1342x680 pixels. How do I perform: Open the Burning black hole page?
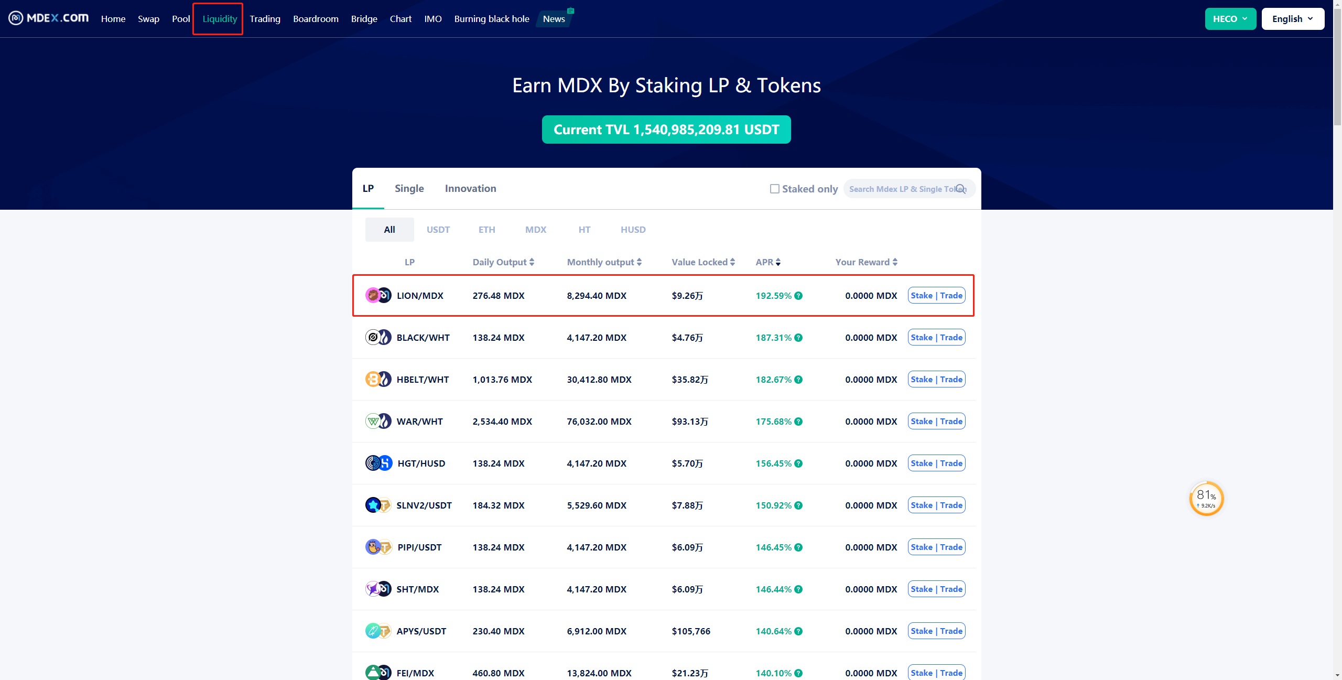pyautogui.click(x=492, y=19)
